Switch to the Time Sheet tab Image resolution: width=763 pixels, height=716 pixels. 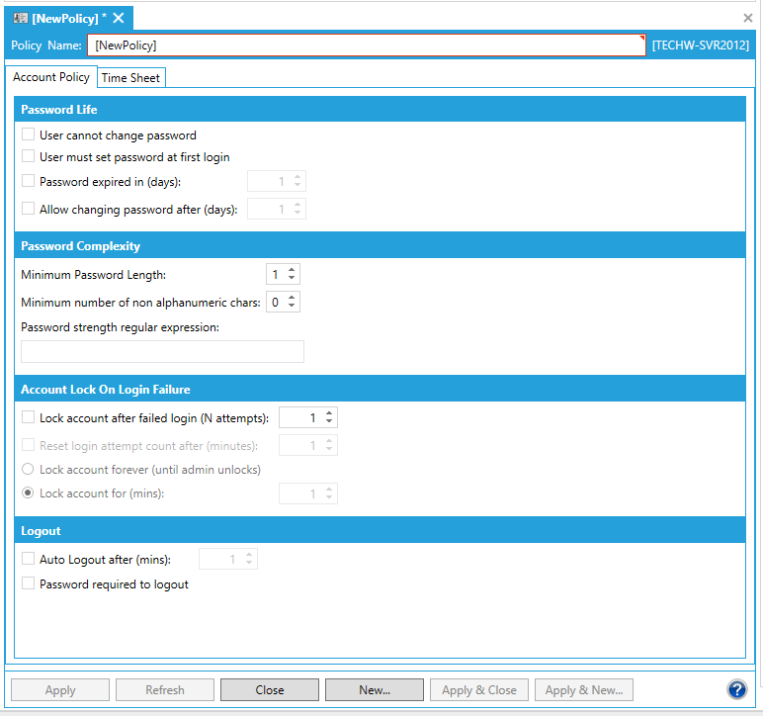[130, 78]
